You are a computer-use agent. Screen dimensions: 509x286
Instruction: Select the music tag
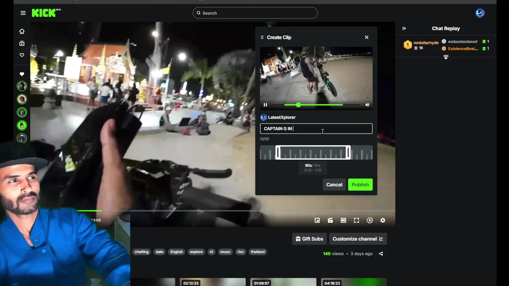[x=225, y=252]
